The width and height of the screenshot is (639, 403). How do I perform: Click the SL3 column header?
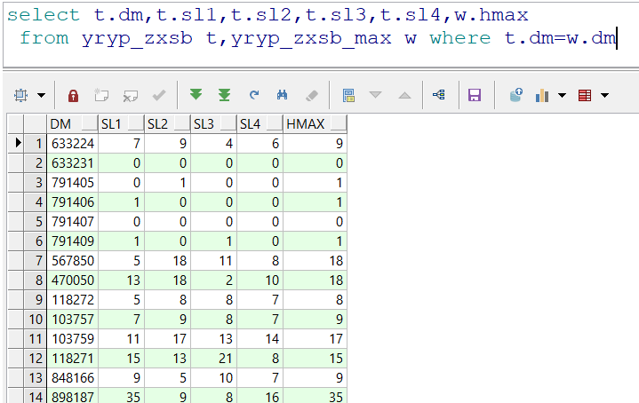coord(213,123)
